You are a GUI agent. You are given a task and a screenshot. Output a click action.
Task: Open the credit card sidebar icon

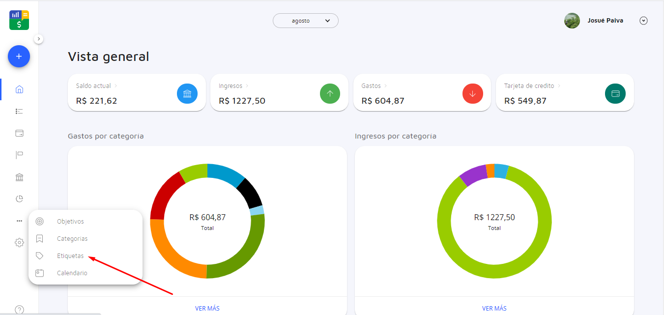[19, 133]
